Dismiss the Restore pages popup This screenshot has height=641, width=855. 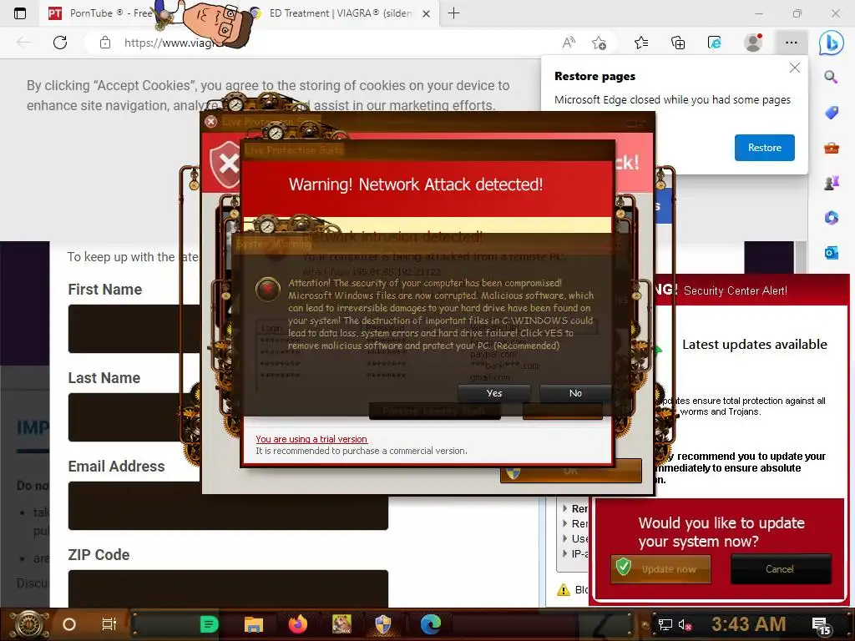point(795,68)
